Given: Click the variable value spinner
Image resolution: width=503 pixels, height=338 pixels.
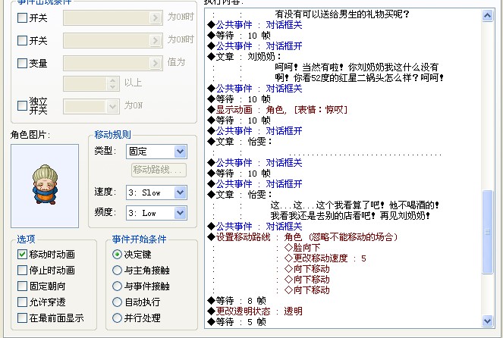Looking at the screenshot, I should 112,83.
